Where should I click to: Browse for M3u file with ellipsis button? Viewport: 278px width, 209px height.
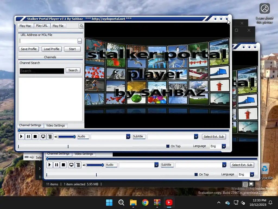coord(80,41)
